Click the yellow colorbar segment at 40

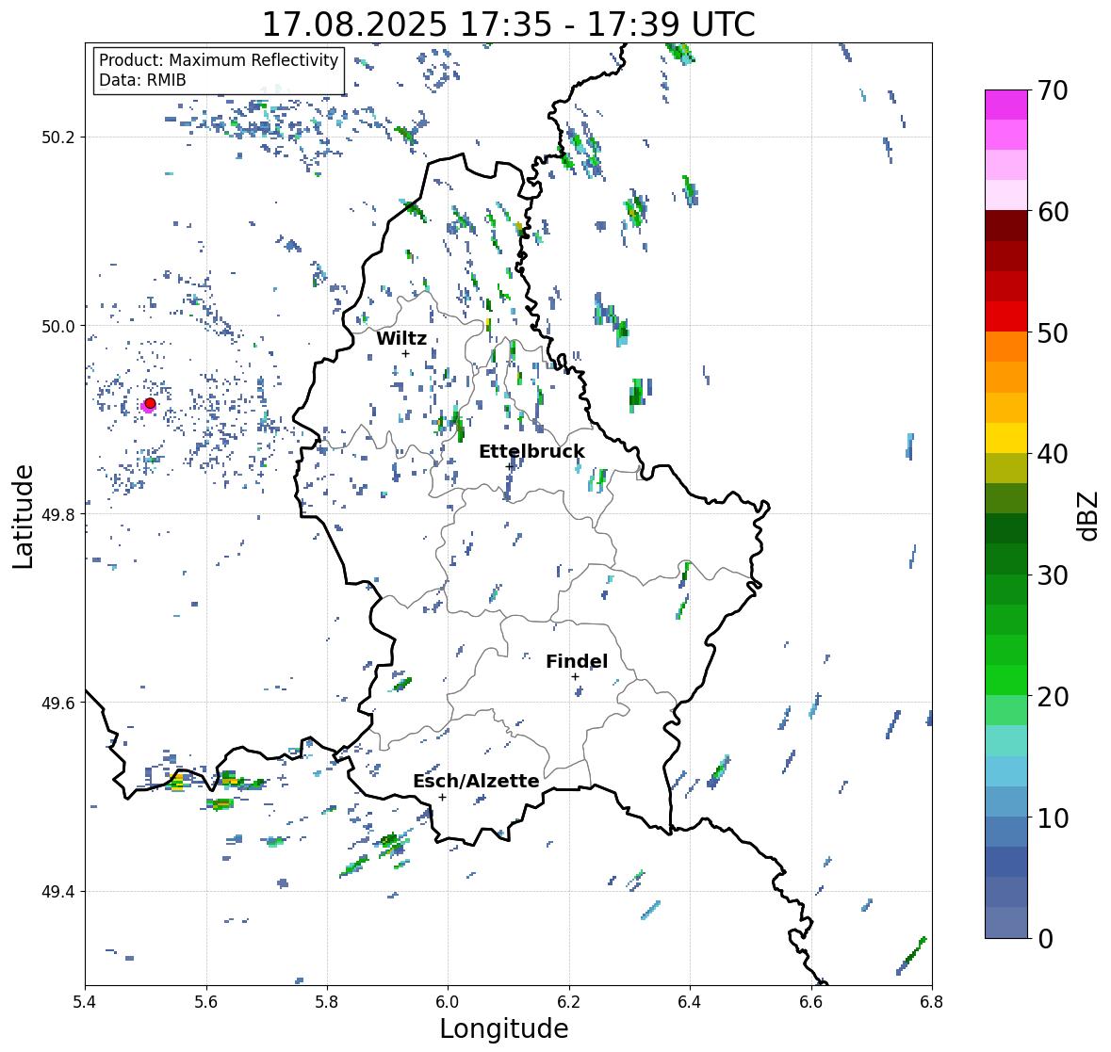(1005, 438)
